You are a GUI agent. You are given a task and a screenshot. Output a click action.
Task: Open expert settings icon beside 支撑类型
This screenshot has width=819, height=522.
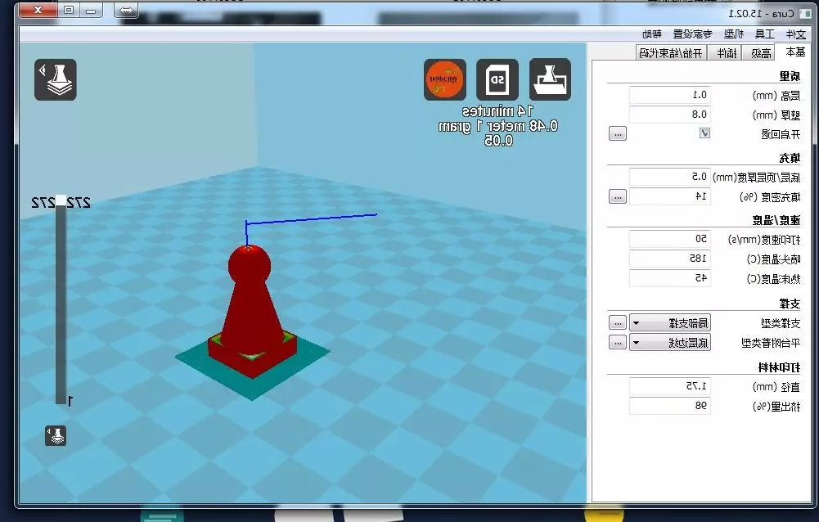coord(618,322)
